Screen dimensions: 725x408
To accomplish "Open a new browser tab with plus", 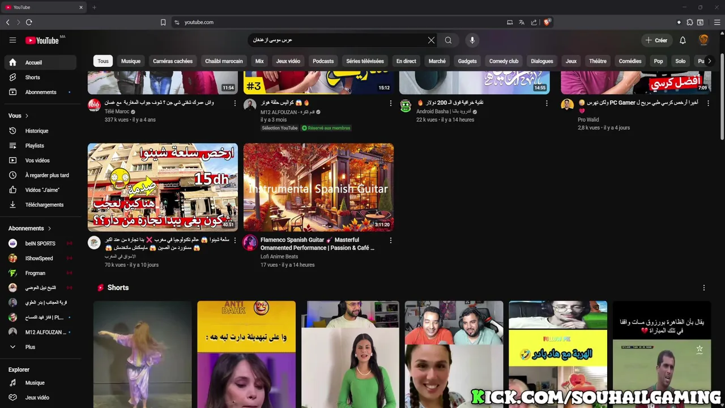I will [x=94, y=7].
